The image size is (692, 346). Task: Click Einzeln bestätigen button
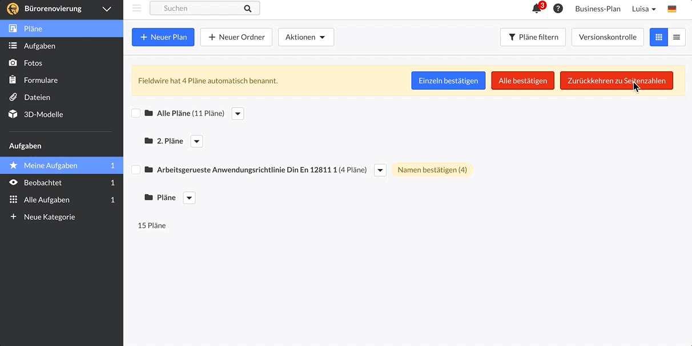pyautogui.click(x=448, y=81)
